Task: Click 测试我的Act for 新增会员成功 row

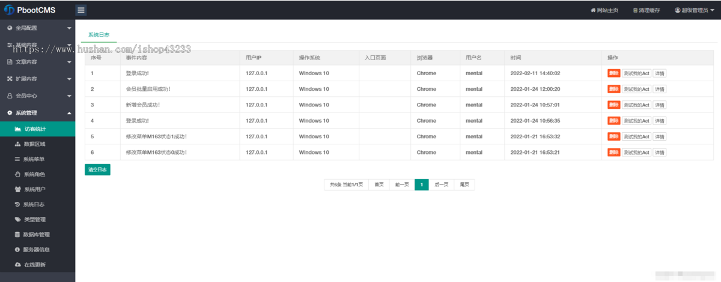Action: click(x=636, y=105)
